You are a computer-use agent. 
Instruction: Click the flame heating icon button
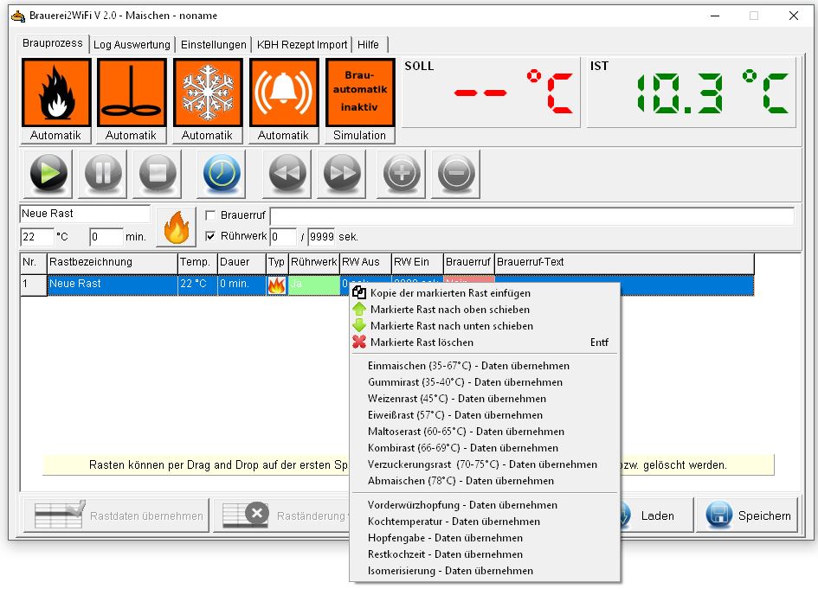click(x=55, y=93)
